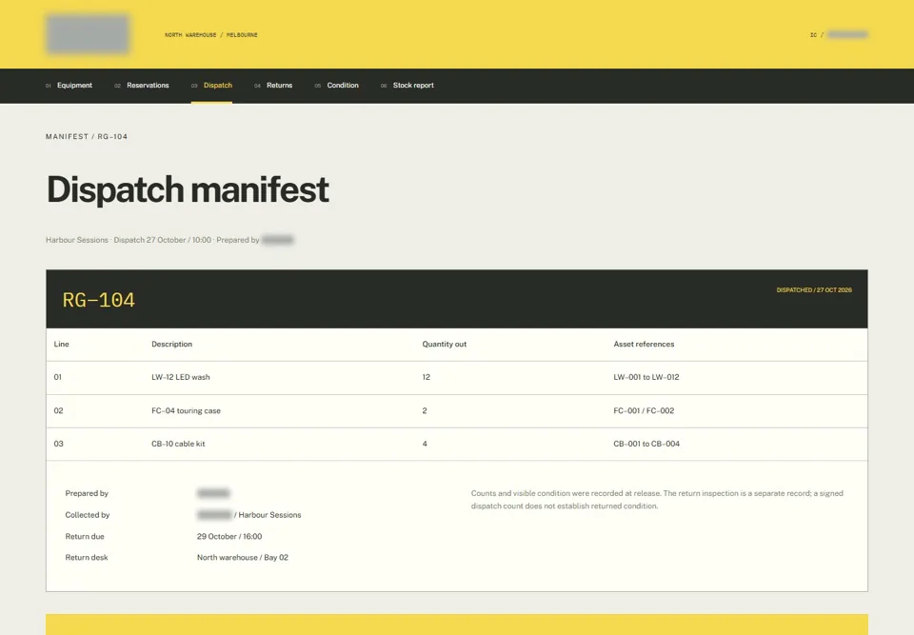
Task: Click the Harbour Sessions collected by value
Action: [x=248, y=515]
